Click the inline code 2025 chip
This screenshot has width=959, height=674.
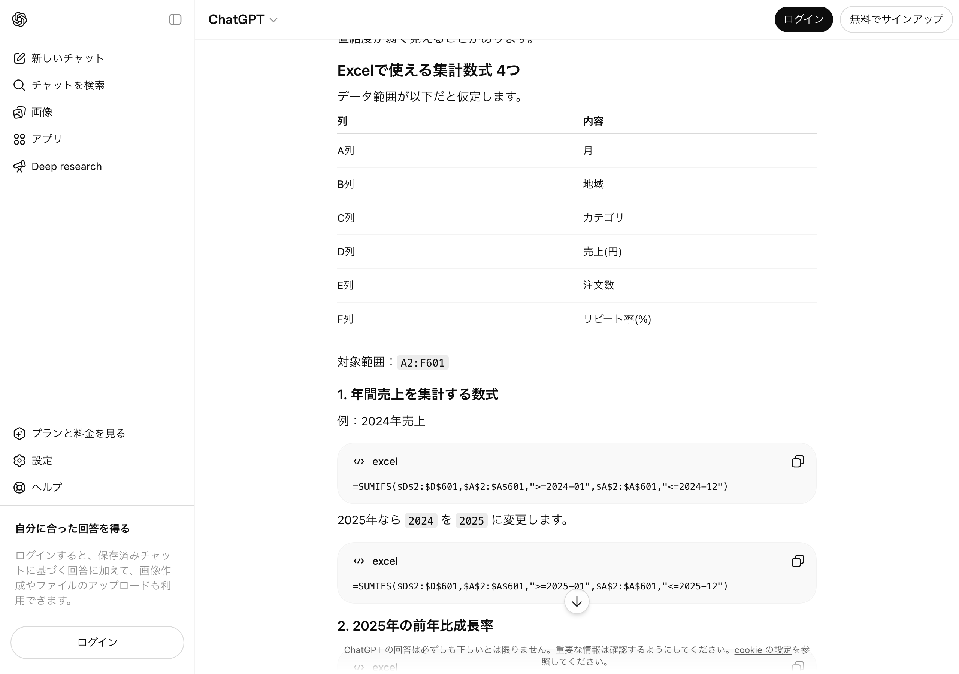click(x=471, y=520)
